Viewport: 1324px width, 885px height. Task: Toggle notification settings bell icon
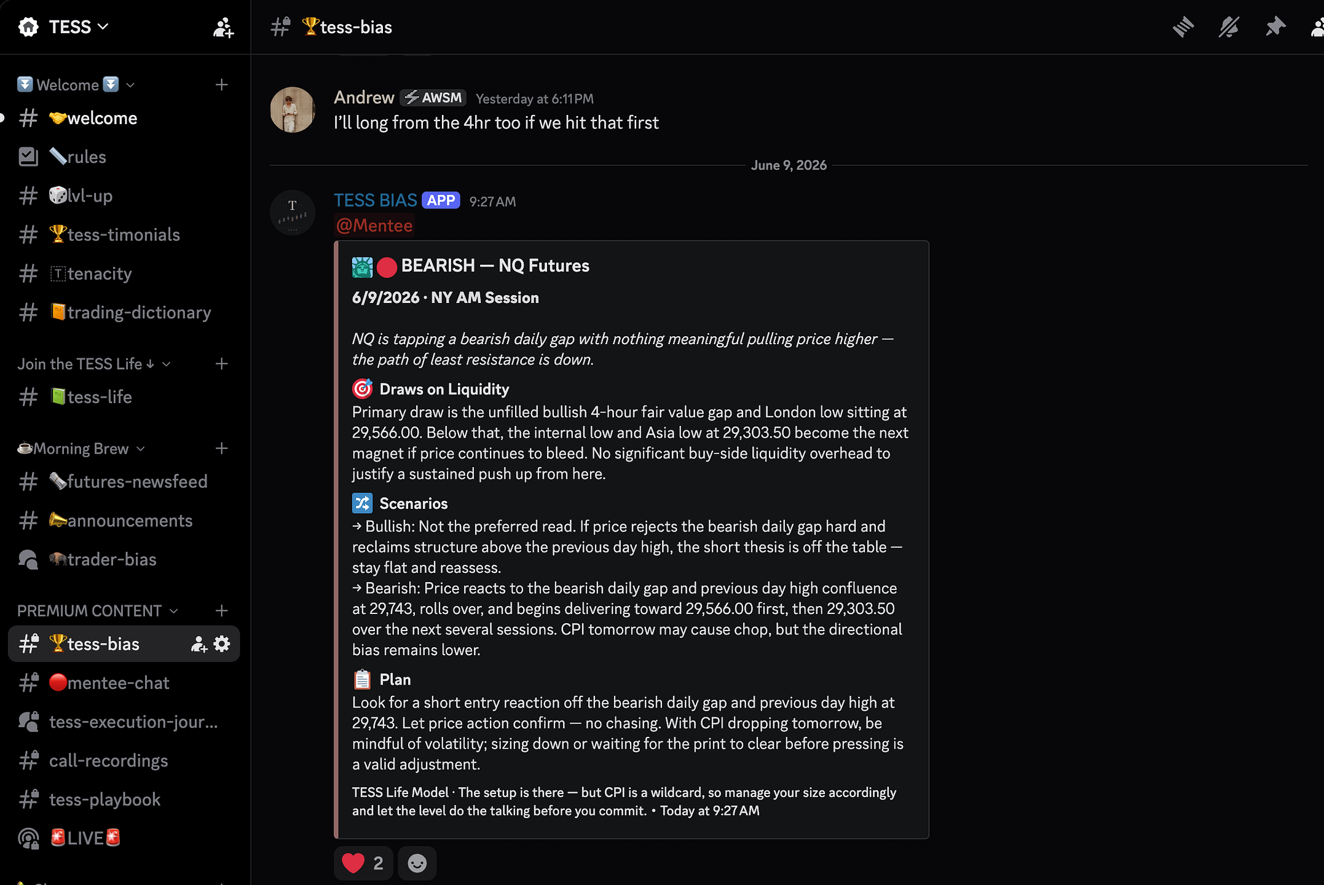tap(1229, 27)
